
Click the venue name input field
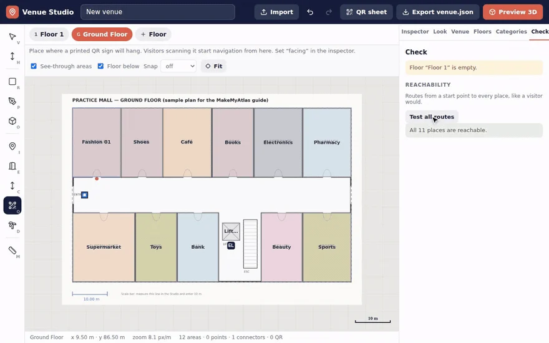(x=158, y=12)
